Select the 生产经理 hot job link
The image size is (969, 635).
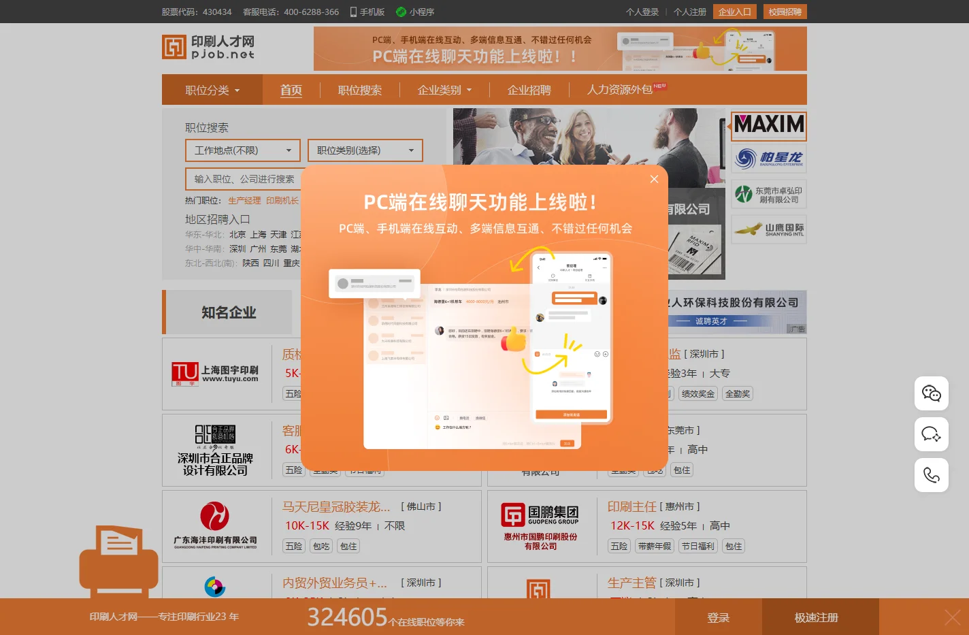point(244,201)
